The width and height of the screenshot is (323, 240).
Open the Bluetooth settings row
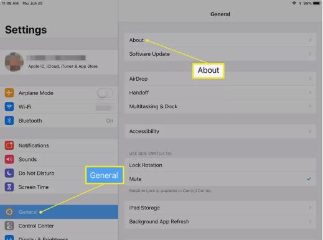pos(59,121)
